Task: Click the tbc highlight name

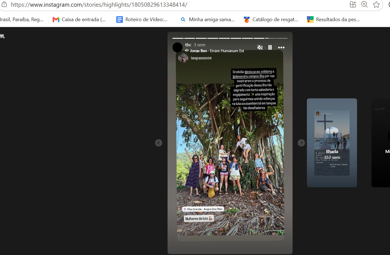Action: tap(188, 45)
